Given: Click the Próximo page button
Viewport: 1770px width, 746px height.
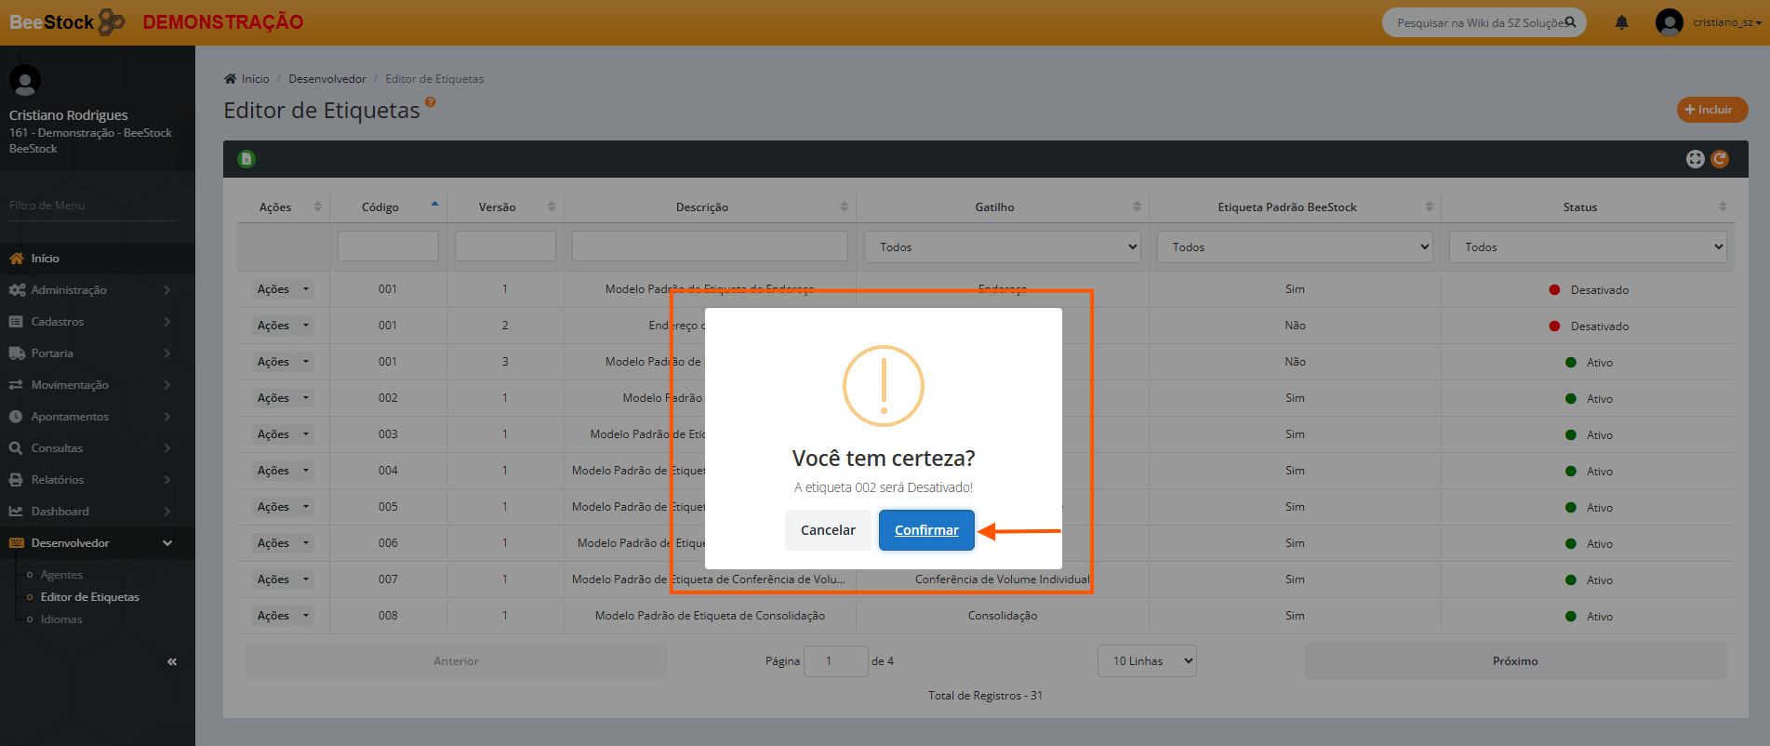Looking at the screenshot, I should [1514, 661].
